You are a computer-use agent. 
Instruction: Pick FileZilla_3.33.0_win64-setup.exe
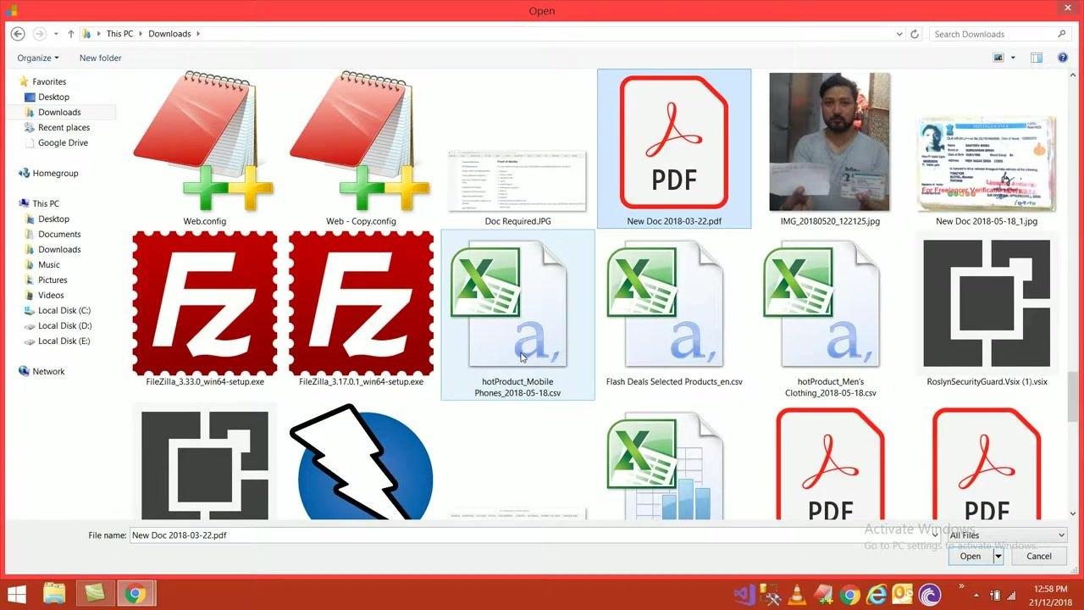(205, 310)
